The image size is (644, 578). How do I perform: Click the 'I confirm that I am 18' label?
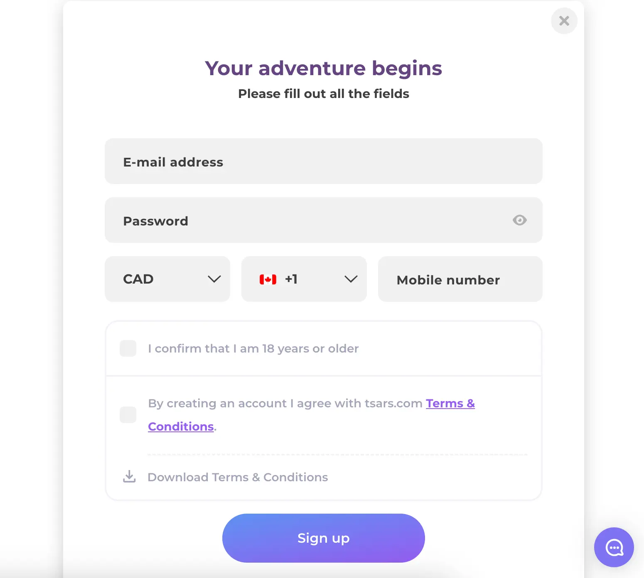pos(253,349)
